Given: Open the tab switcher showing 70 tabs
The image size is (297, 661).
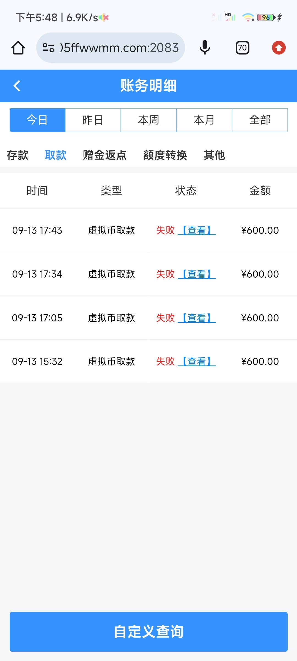Looking at the screenshot, I should [242, 48].
